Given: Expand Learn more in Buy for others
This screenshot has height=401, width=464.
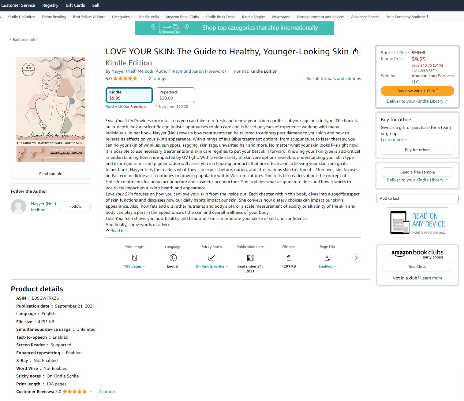Looking at the screenshot, I should 394,140.
